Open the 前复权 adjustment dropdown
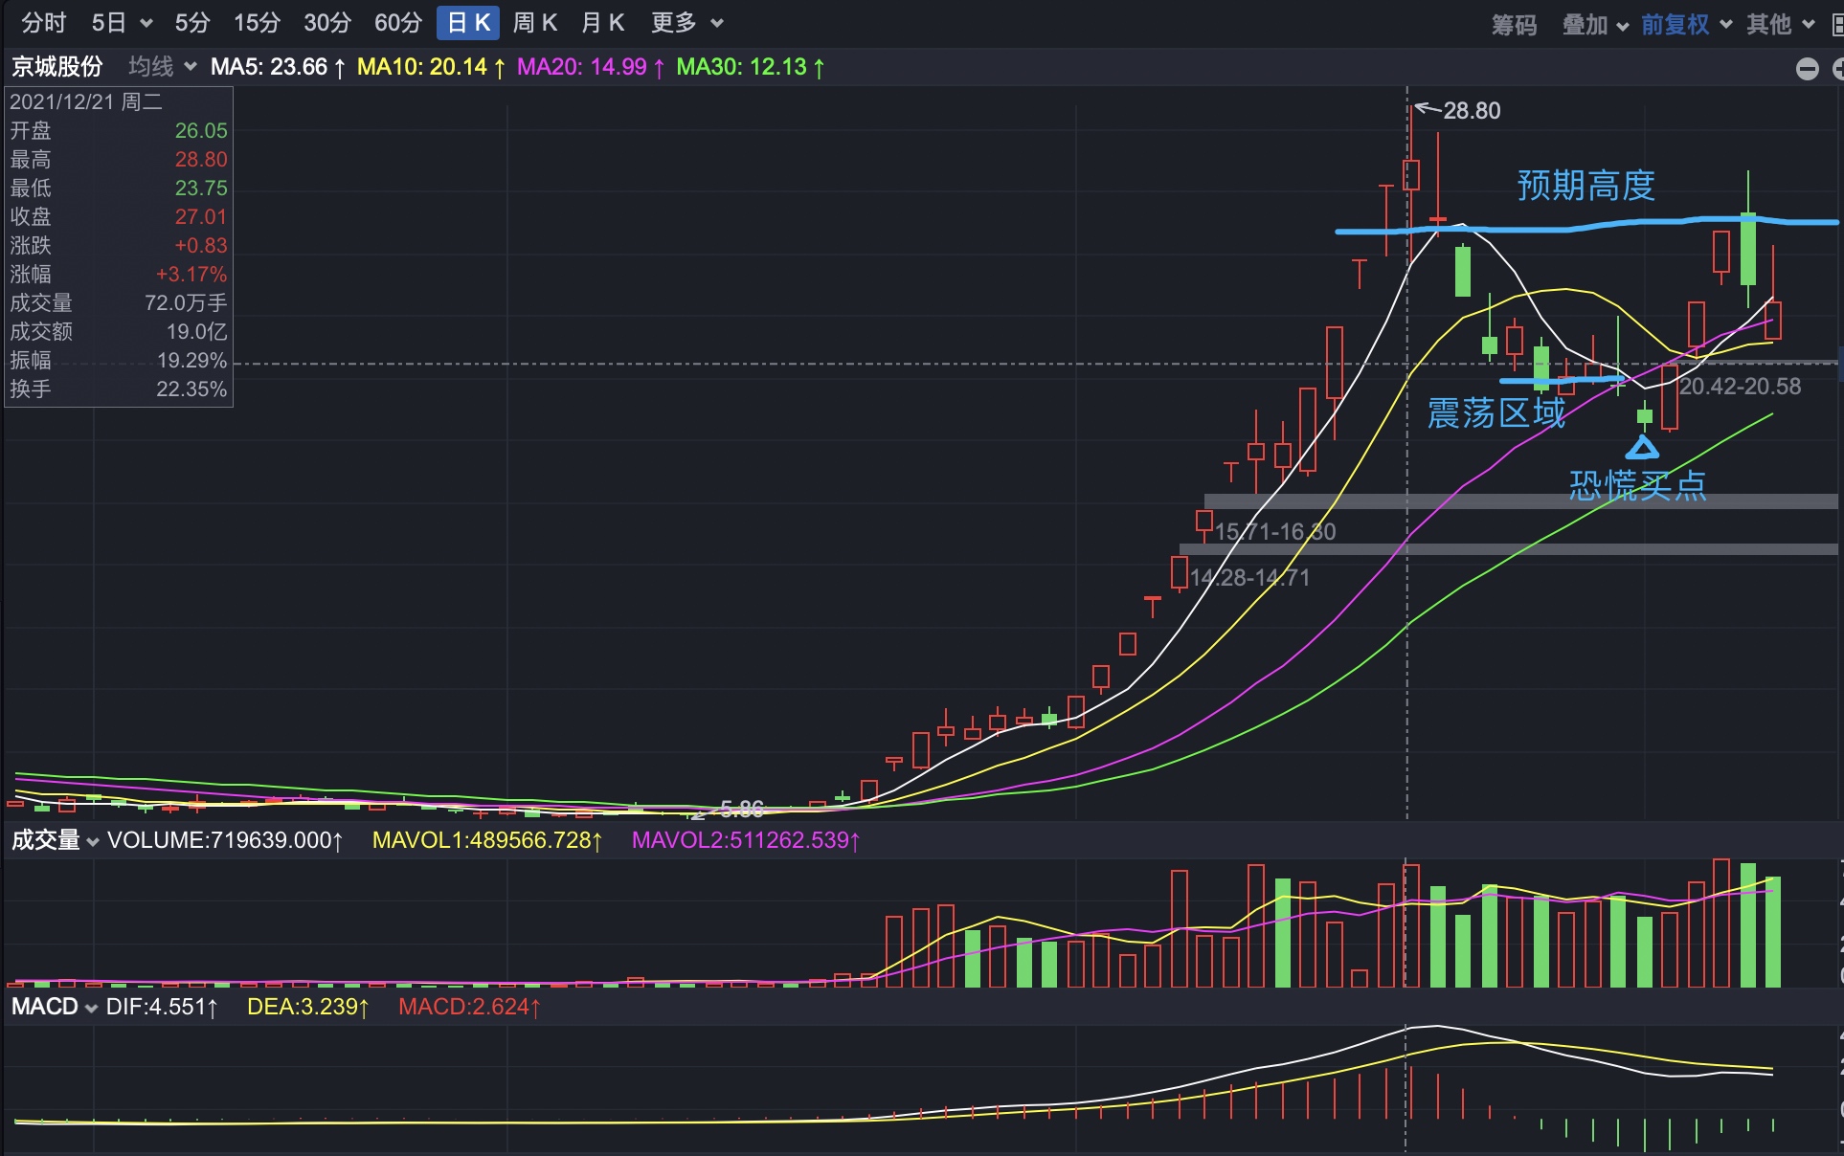Viewport: 1844px width, 1156px height. (1686, 24)
